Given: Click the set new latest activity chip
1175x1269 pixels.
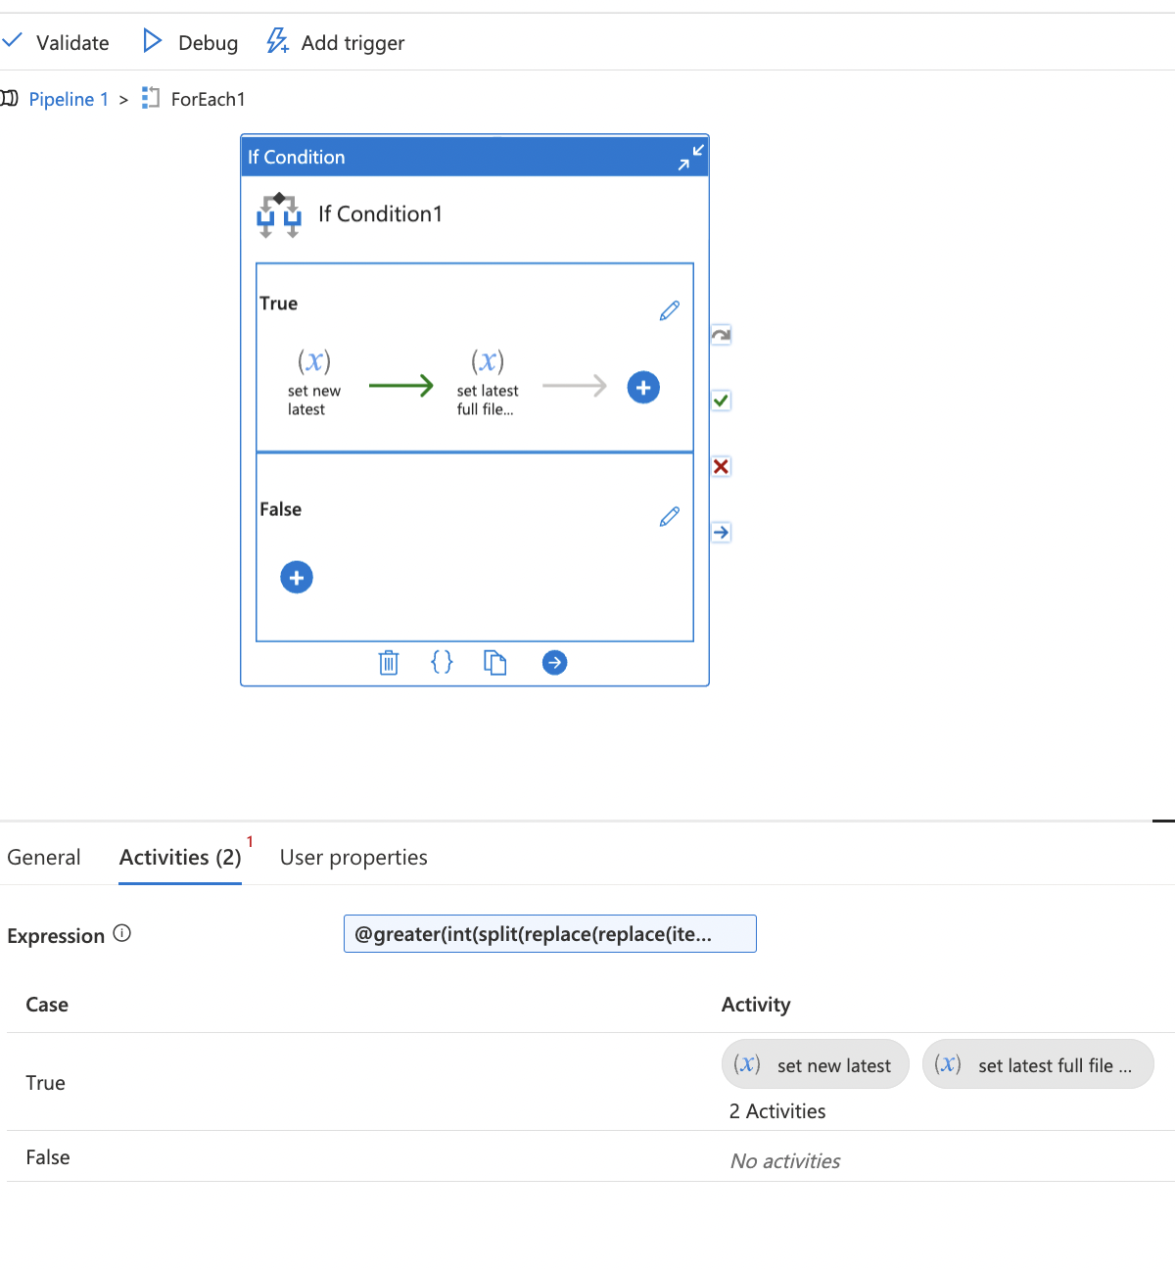Looking at the screenshot, I should pos(816,1064).
